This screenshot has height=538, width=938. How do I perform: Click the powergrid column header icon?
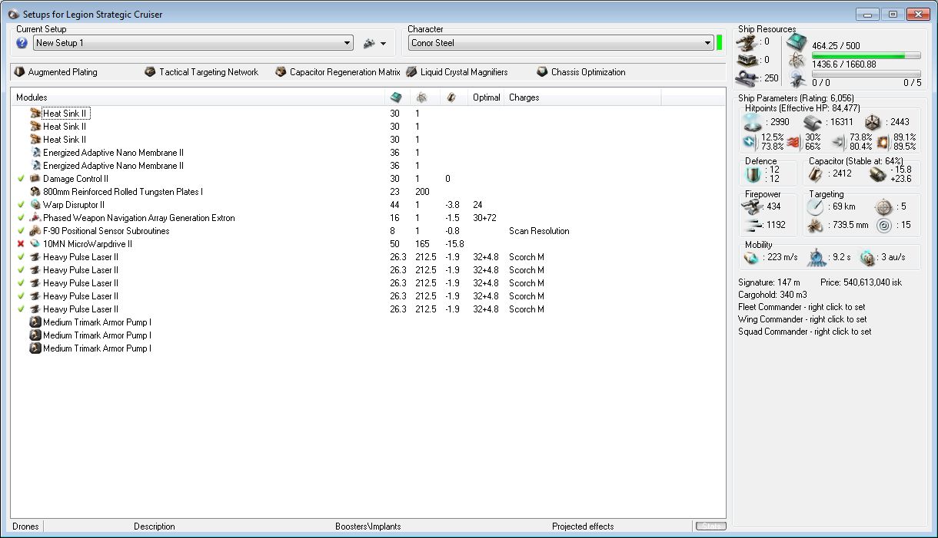coord(421,97)
